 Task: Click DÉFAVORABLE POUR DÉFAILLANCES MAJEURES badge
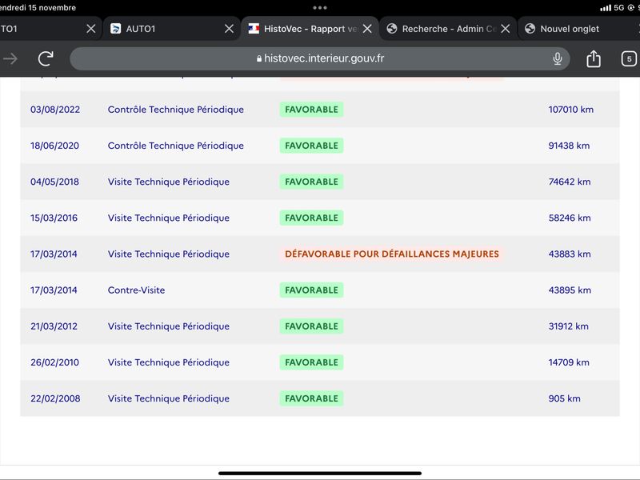click(x=392, y=254)
